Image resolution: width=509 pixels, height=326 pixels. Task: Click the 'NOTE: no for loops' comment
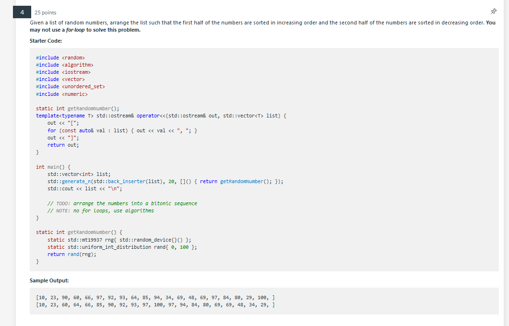101,210
